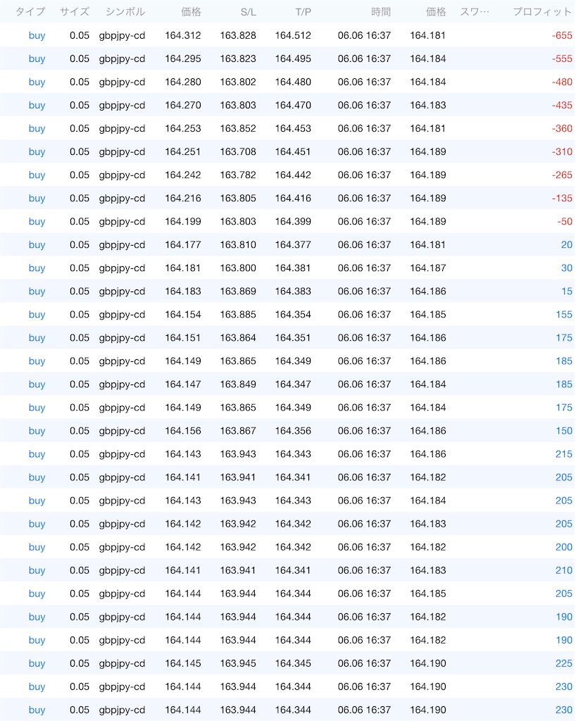Select open price 164.177
The width and height of the screenshot is (576, 721).
(x=183, y=244)
